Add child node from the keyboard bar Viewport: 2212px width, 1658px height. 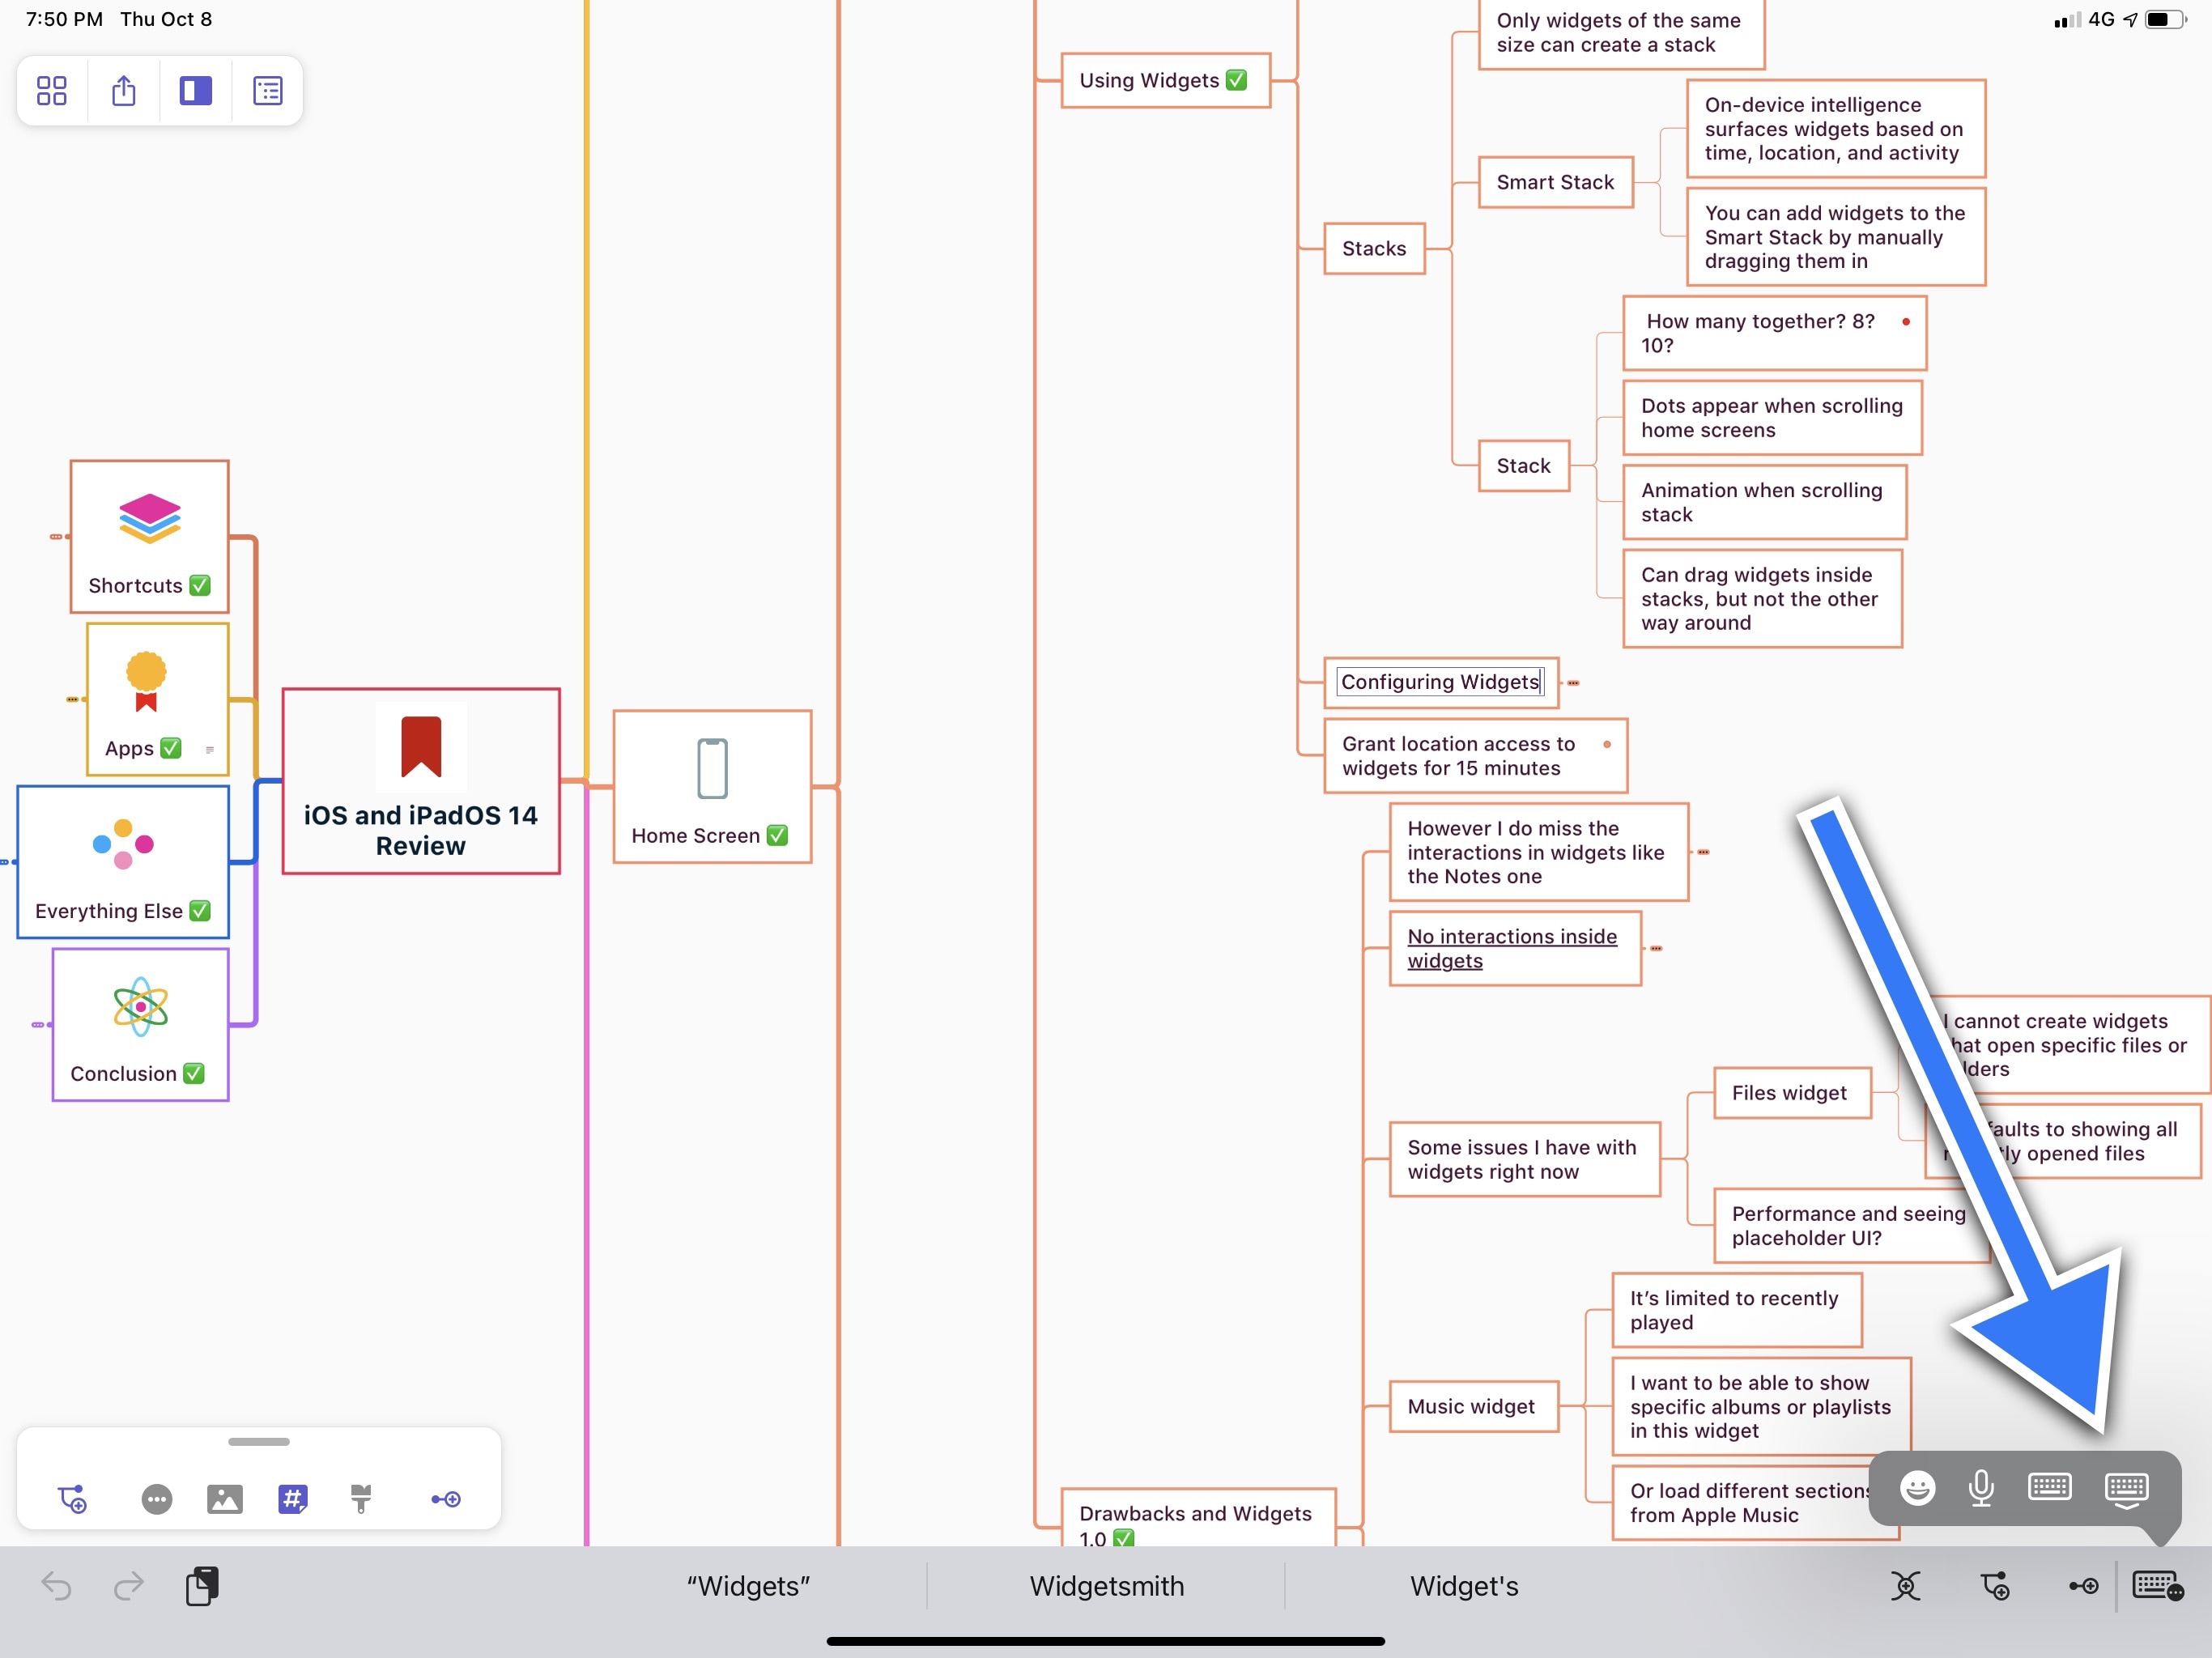point(1995,1586)
